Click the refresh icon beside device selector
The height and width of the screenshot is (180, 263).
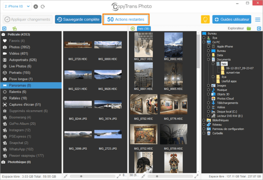(x=42, y=6)
